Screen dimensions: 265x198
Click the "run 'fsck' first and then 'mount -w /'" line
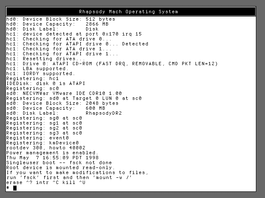(x=69, y=178)
